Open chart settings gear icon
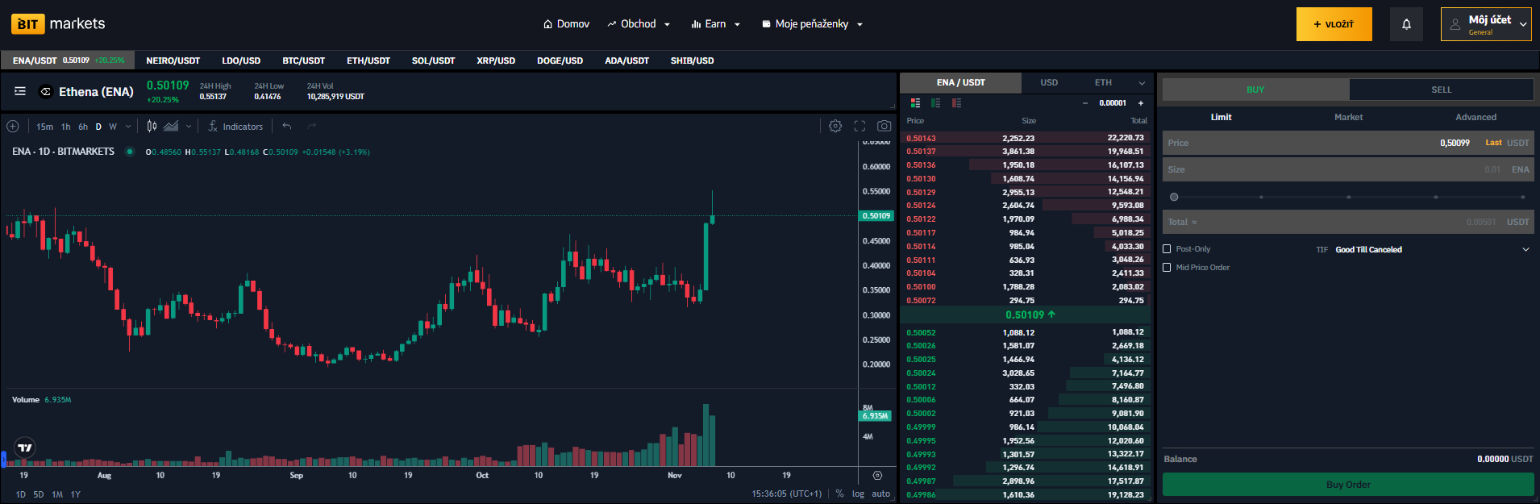 pos(835,126)
